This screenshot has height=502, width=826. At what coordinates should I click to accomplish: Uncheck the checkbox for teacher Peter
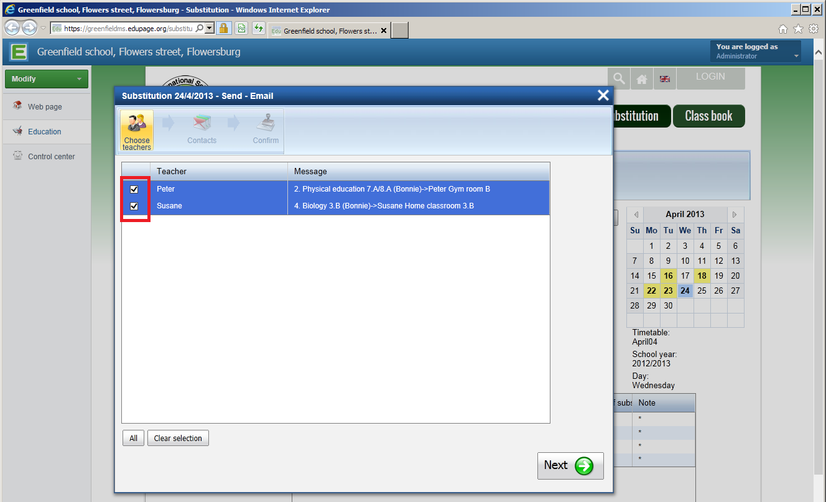(x=134, y=189)
